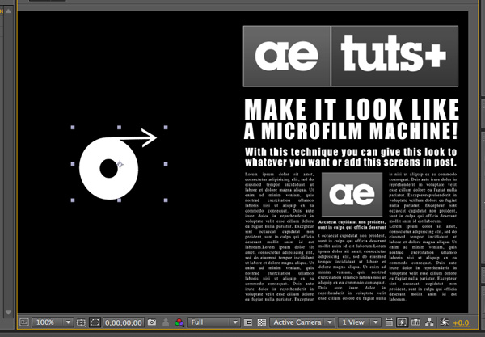Open the RGB channel display icon
Screen dimensions: 485x337
click(179, 322)
